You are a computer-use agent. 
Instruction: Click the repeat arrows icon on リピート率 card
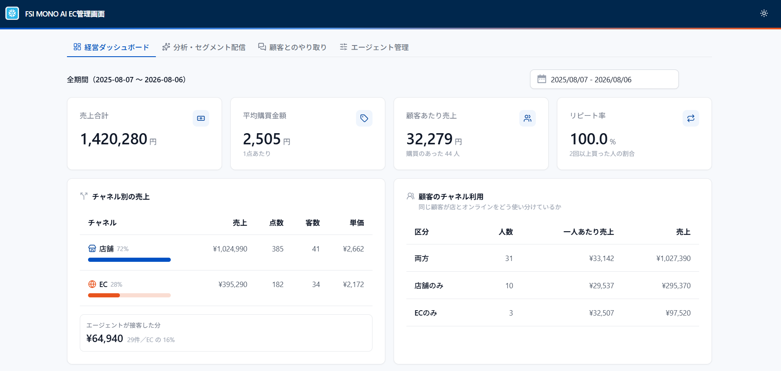pyautogui.click(x=691, y=118)
